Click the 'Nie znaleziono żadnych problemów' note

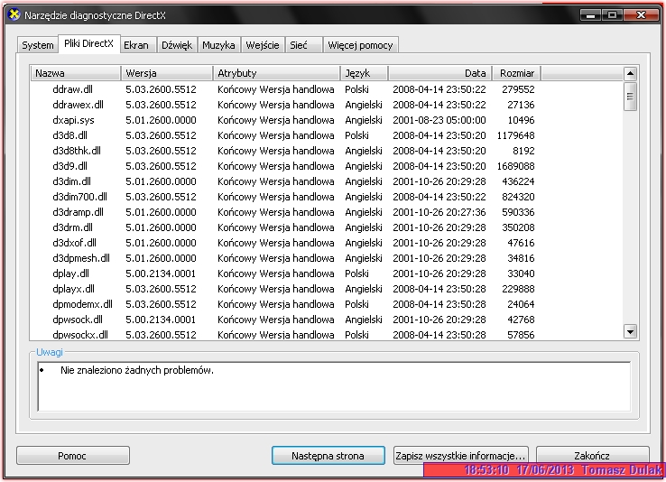tap(137, 370)
